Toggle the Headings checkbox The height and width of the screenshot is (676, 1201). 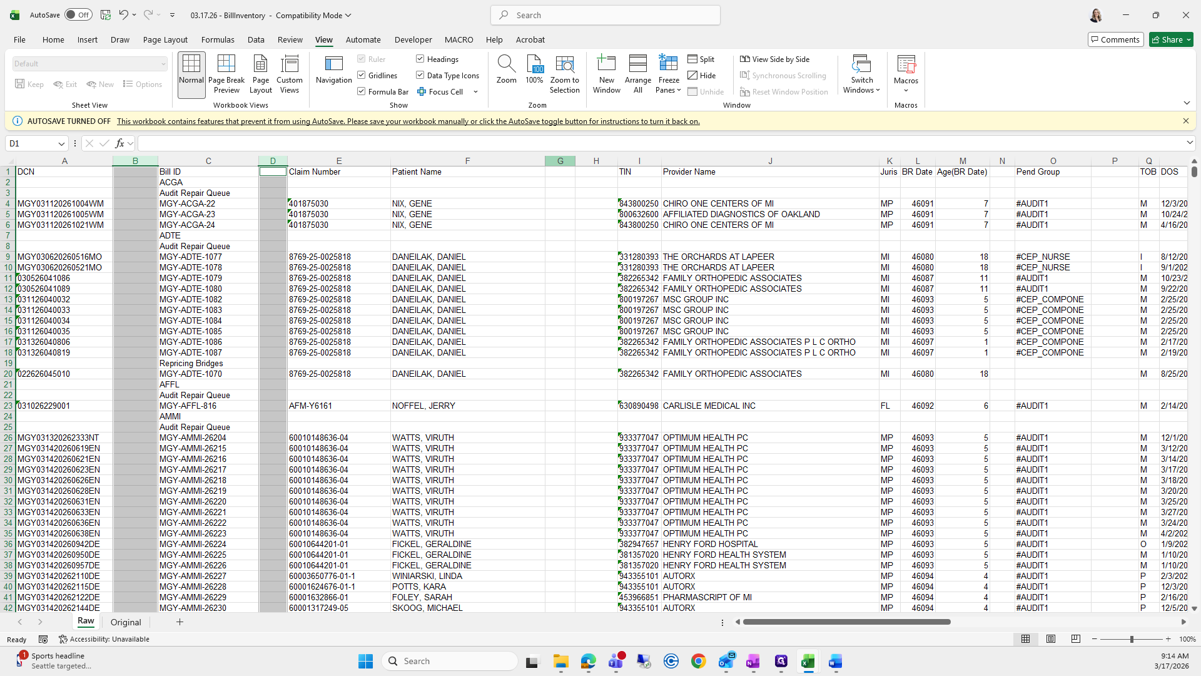click(420, 59)
